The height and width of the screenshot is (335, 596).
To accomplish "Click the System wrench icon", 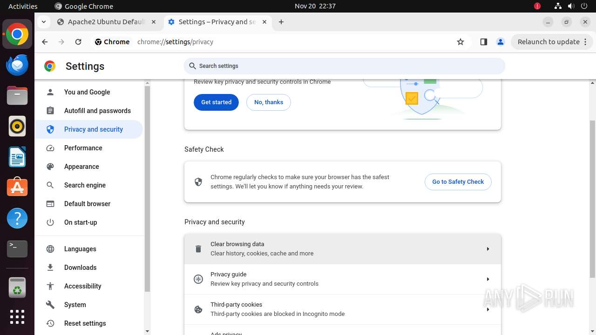I will [50, 305].
